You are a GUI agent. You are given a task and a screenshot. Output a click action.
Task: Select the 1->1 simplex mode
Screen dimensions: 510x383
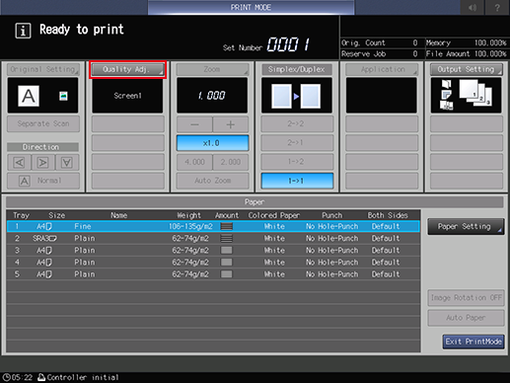(x=297, y=181)
